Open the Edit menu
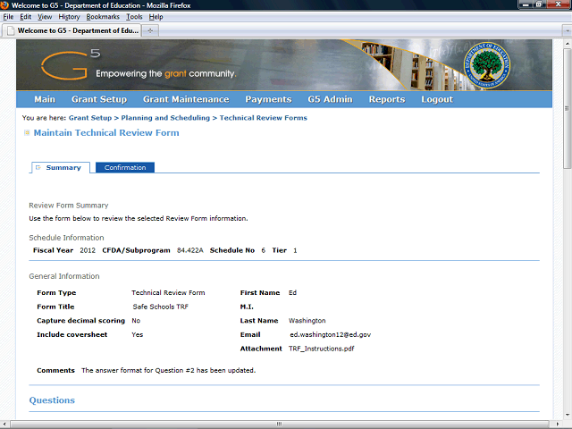The height and width of the screenshot is (429, 572). pyautogui.click(x=25, y=17)
